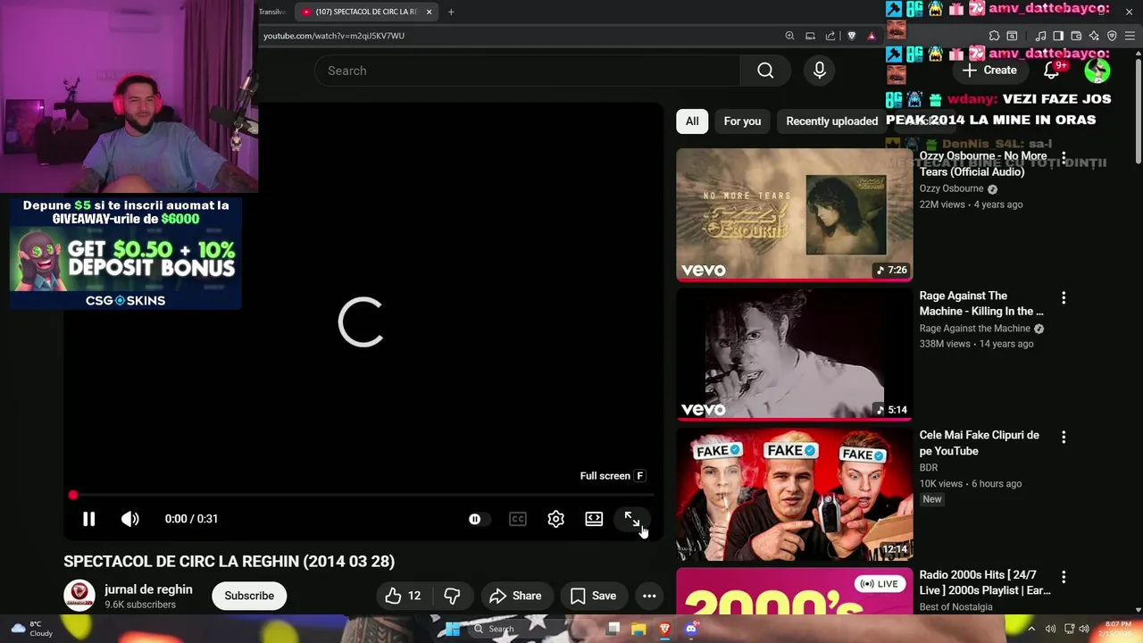Open the Rage Against the Machine channel name
The width and height of the screenshot is (1143, 643).
pos(975,329)
